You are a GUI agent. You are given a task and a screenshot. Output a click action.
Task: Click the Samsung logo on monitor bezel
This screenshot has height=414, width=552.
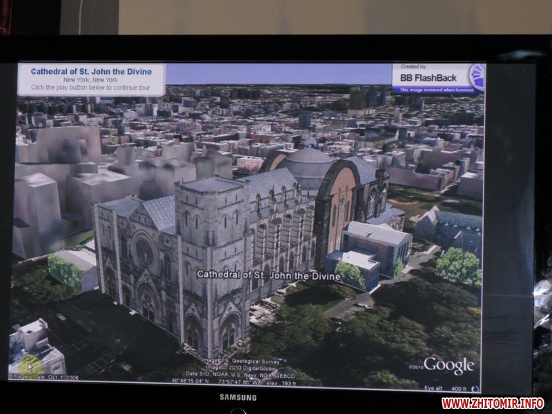[x=238, y=397]
